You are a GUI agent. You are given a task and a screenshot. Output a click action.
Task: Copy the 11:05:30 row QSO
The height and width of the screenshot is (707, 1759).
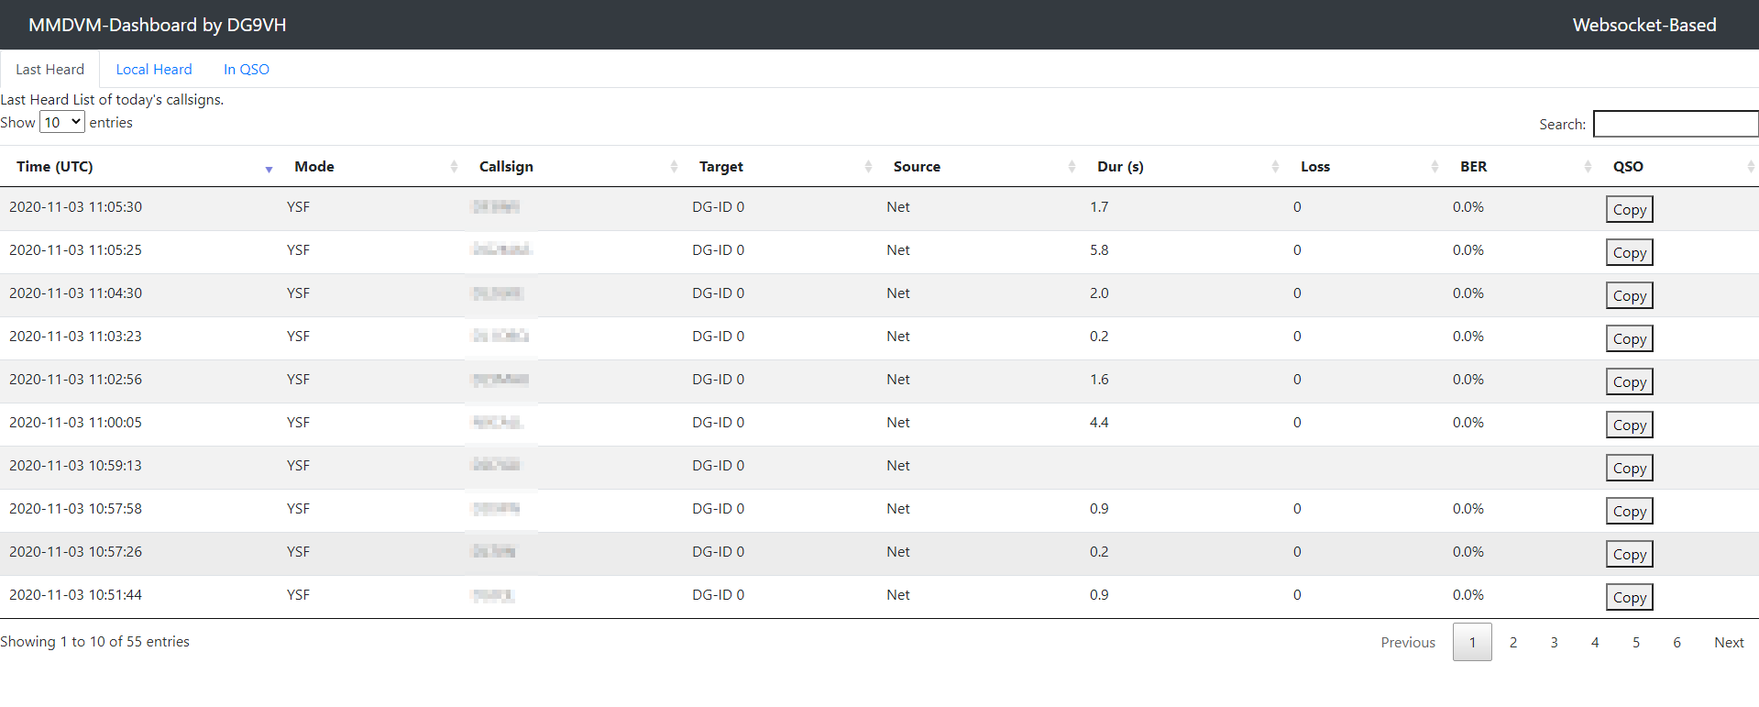pos(1629,210)
